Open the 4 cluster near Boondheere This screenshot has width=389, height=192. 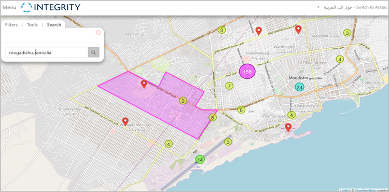coord(340,59)
